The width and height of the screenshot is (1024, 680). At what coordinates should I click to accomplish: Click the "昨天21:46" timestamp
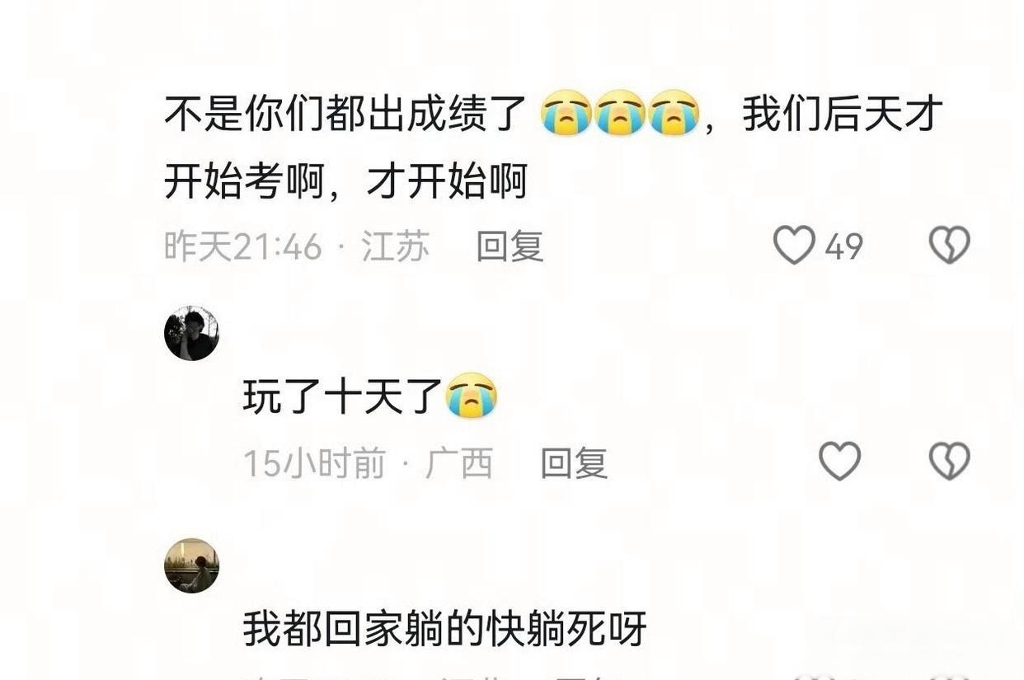[x=243, y=246]
